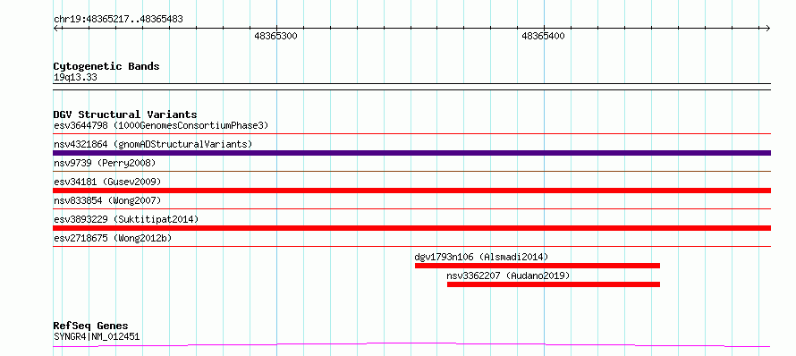Open variant nsv3362207 (Audano2019) label
This screenshot has width=796, height=356.
tap(508, 275)
